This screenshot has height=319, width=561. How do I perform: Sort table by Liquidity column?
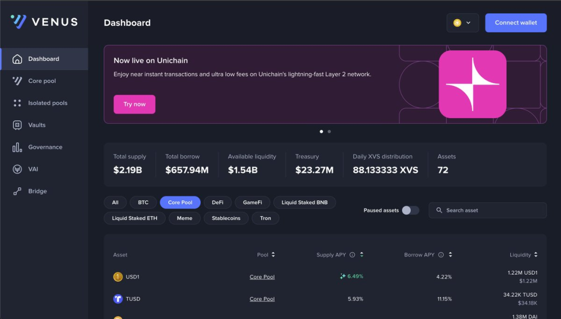(535, 255)
